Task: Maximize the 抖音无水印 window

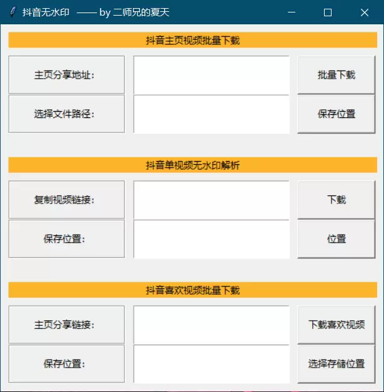Action: tap(328, 12)
